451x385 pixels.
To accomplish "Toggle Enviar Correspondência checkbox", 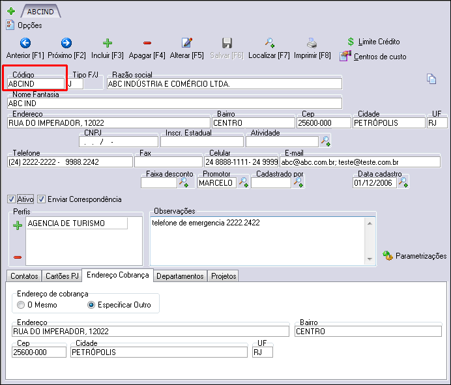I will 41,199.
